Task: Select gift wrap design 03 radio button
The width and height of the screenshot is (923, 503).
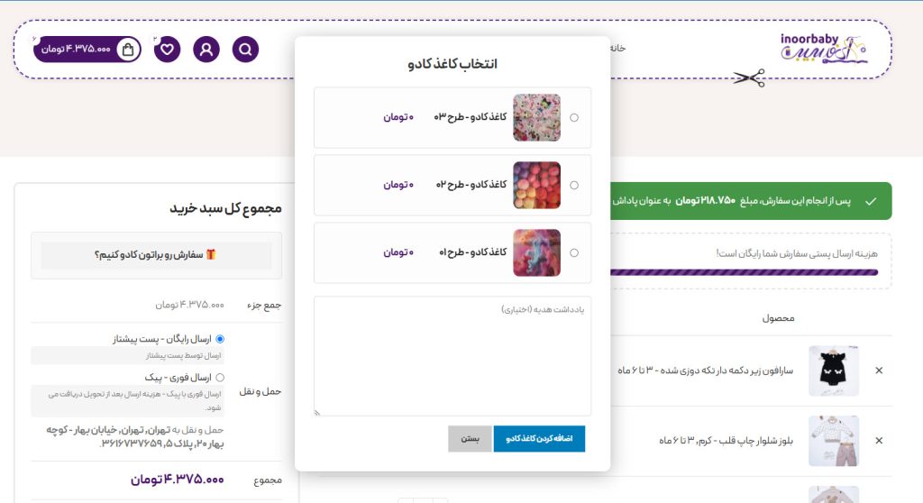Action: 575,117
